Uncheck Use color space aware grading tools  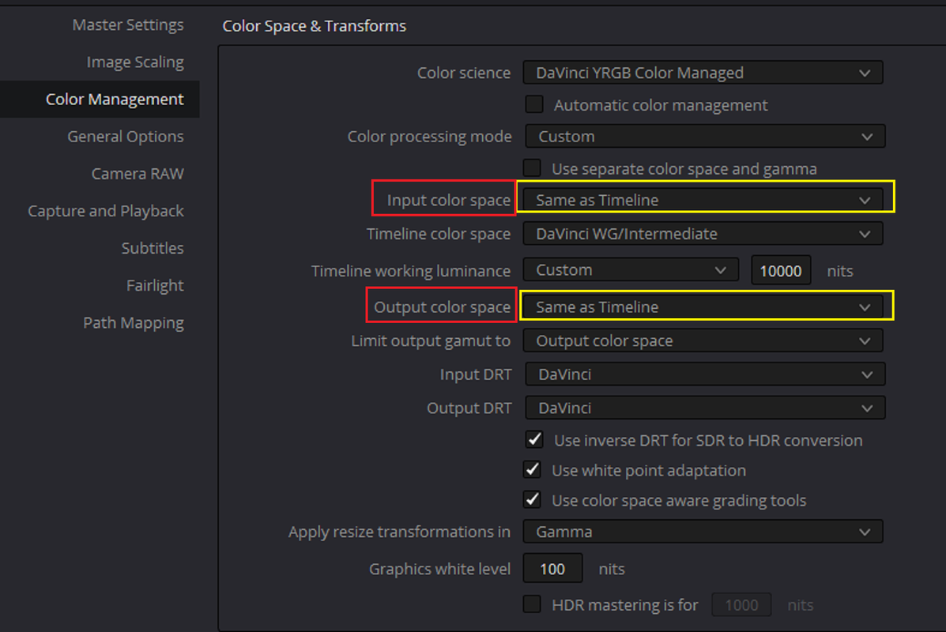click(x=532, y=499)
